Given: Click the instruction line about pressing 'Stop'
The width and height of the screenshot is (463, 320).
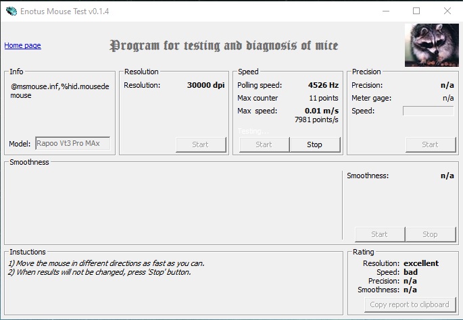Looking at the screenshot, I should [x=99, y=272].
